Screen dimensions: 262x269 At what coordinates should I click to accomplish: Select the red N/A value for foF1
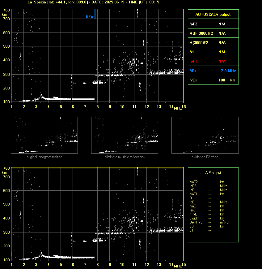point(222,61)
